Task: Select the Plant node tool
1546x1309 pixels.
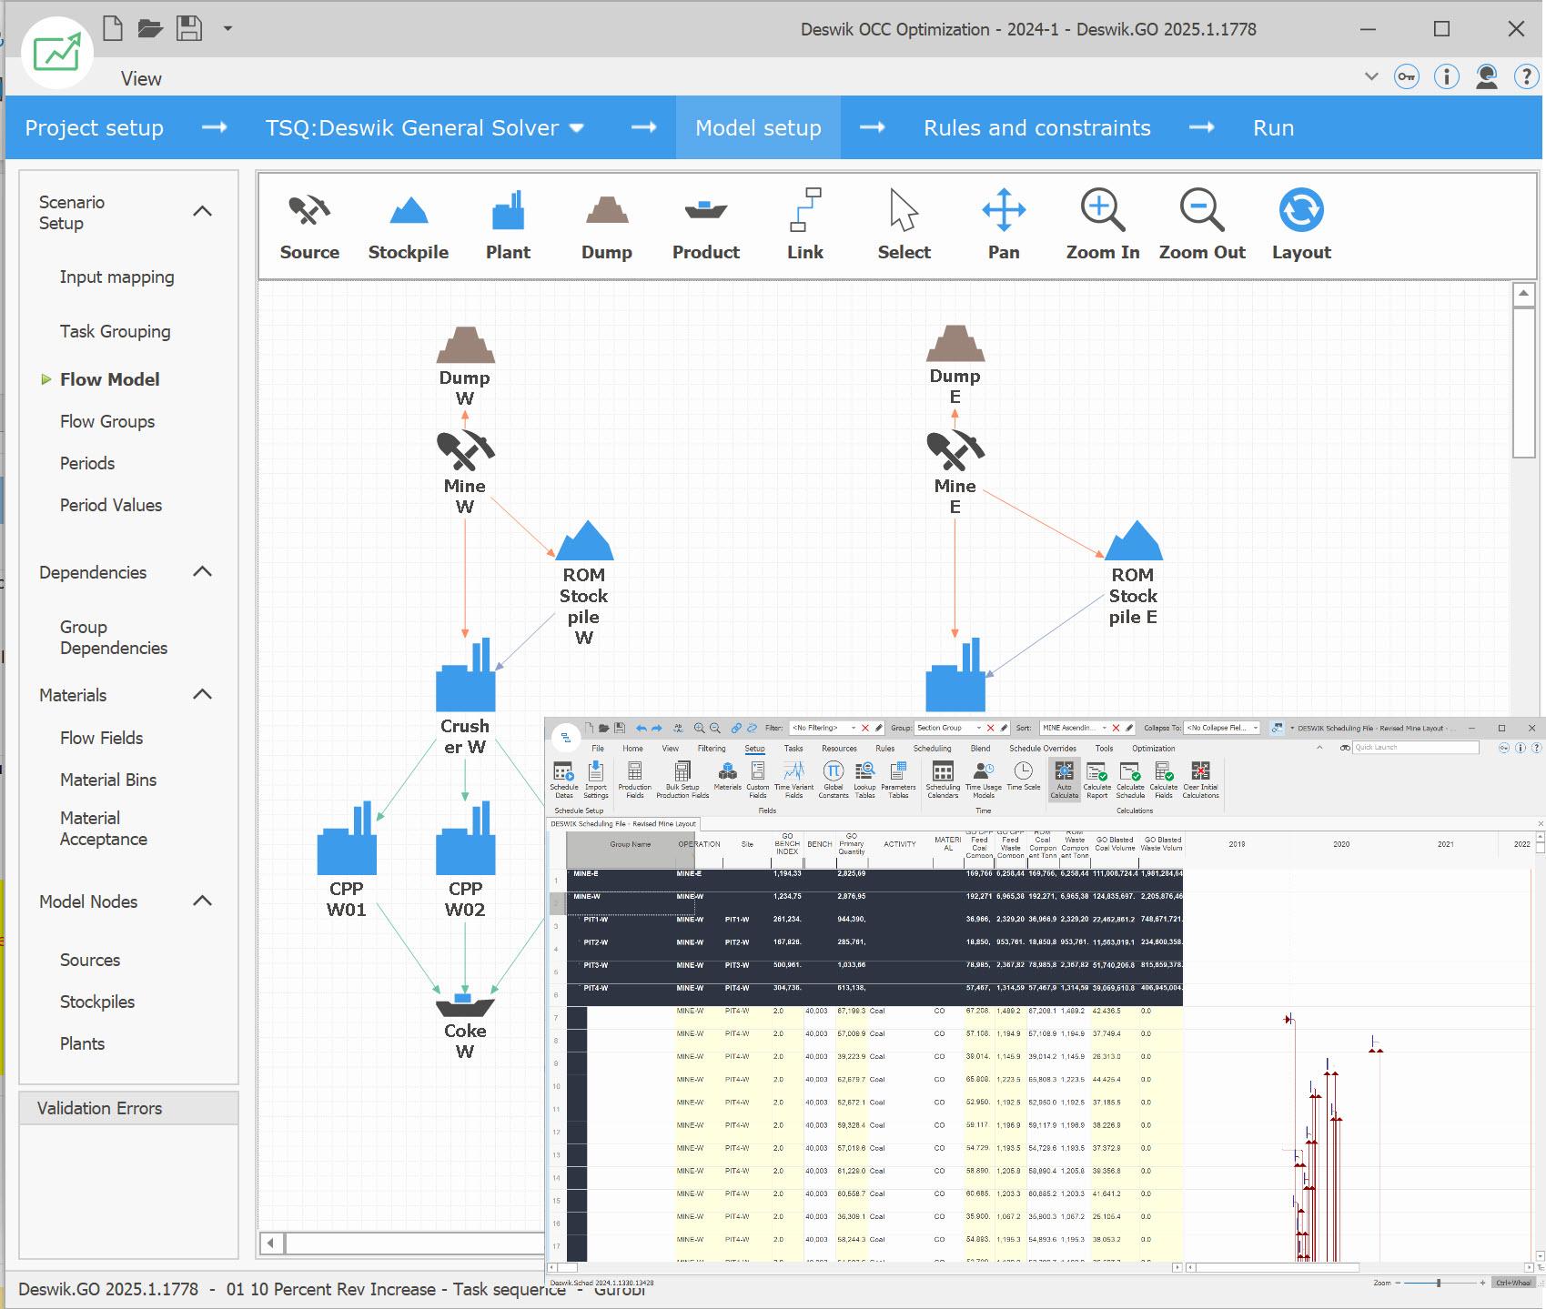Action: pyautogui.click(x=508, y=227)
